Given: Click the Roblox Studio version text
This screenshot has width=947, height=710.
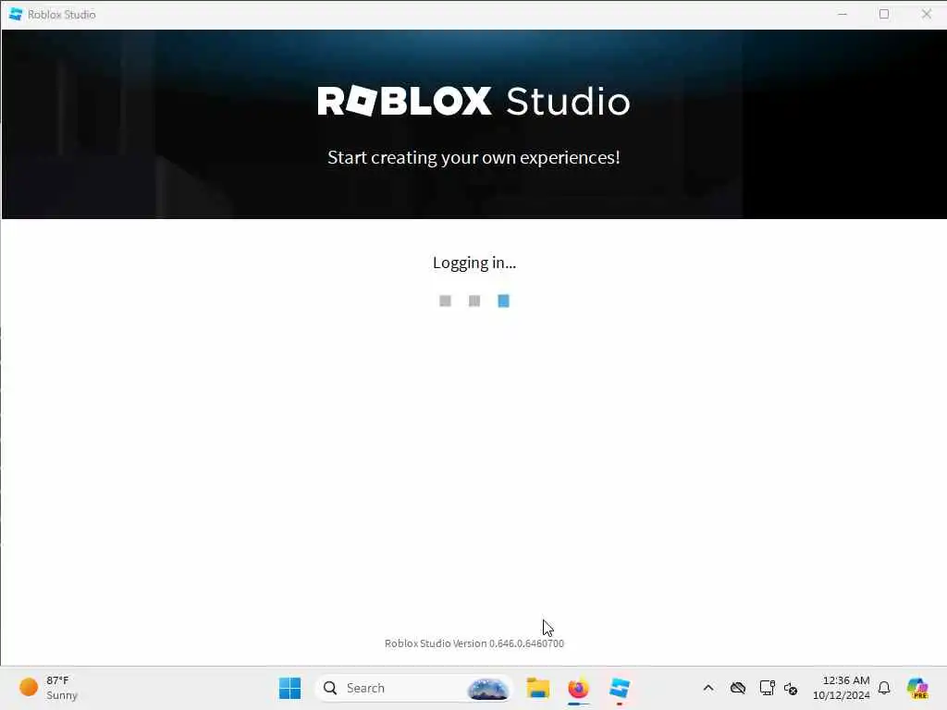Looking at the screenshot, I should pos(474,643).
